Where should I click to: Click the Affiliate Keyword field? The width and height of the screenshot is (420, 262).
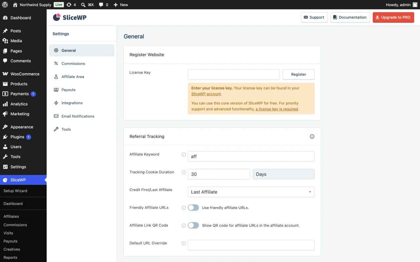pyautogui.click(x=251, y=156)
